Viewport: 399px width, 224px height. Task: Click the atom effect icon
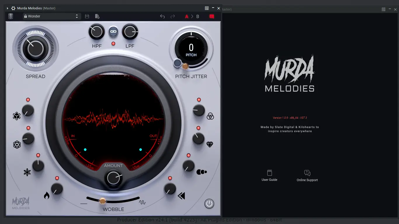point(17,145)
